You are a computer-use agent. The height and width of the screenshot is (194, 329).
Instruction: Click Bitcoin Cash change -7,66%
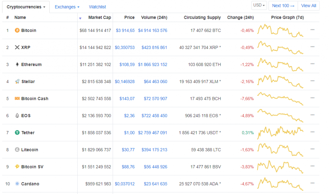pyautogui.click(x=247, y=98)
